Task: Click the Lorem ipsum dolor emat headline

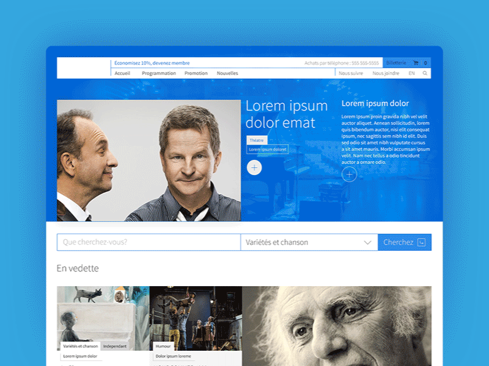Action: (286, 114)
